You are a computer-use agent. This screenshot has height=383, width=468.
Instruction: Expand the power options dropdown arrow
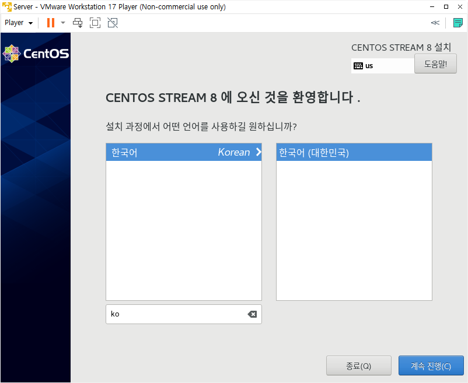click(63, 23)
